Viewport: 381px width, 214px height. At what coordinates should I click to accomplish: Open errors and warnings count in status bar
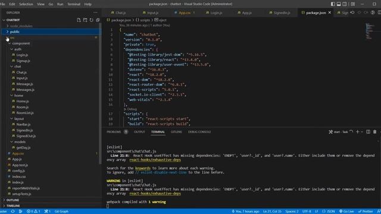[33, 212]
